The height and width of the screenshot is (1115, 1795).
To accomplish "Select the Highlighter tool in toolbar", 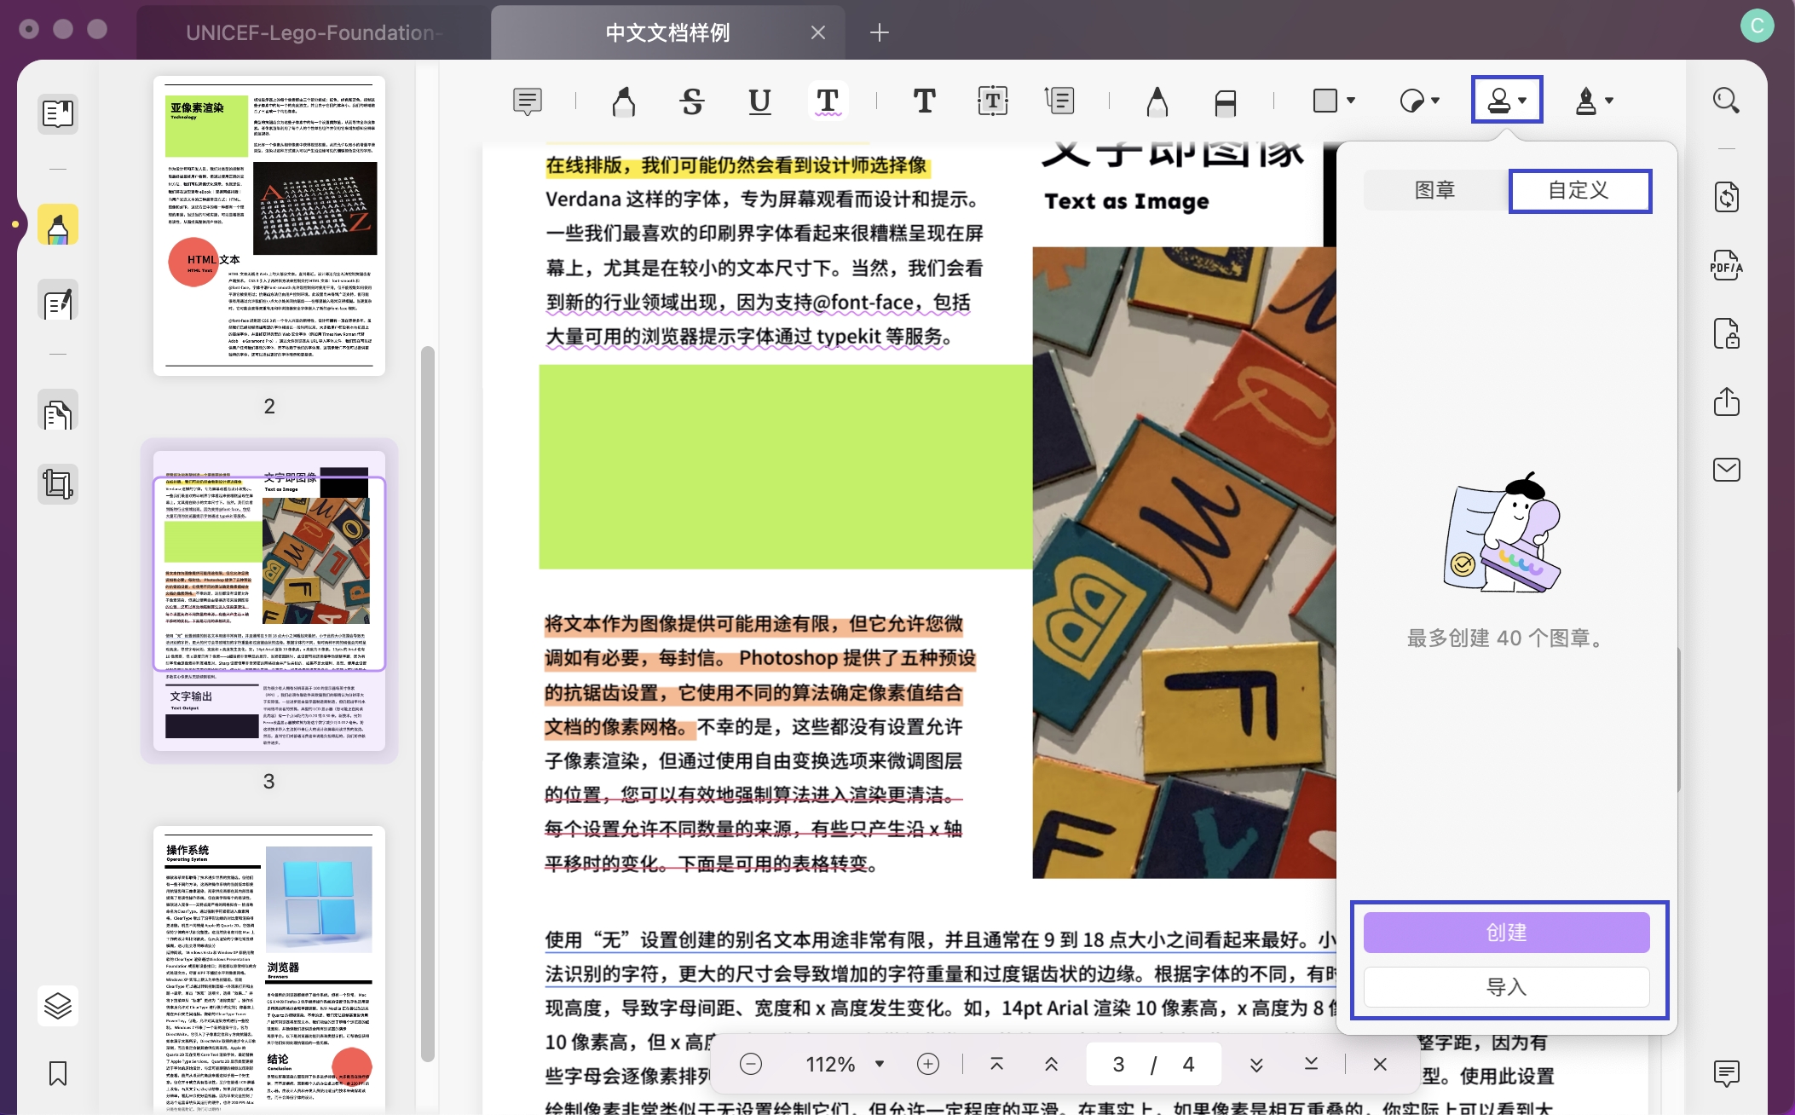I will point(624,101).
